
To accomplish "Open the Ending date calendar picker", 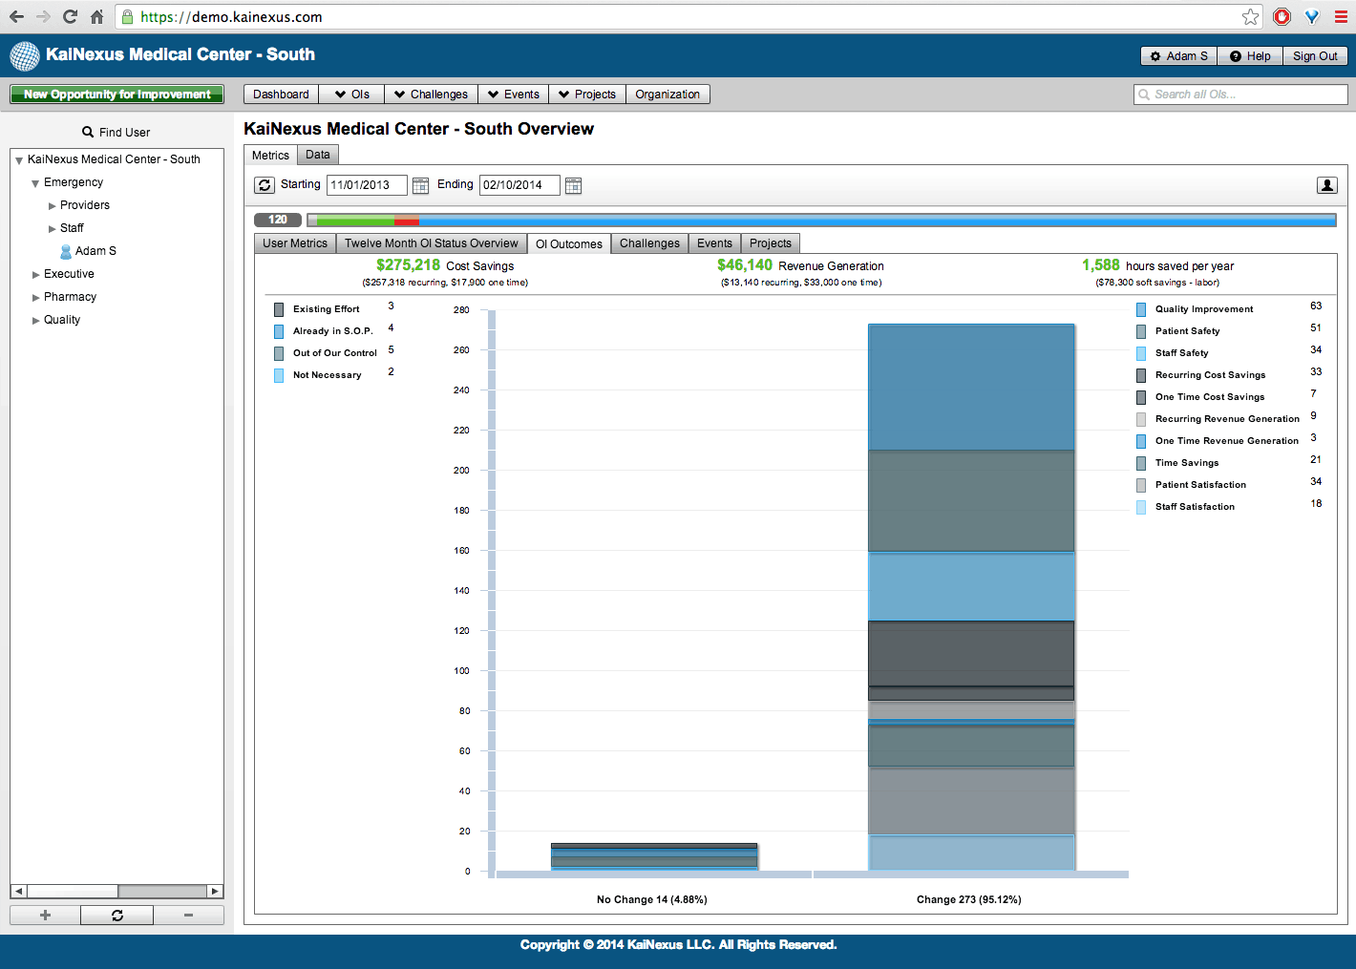I will click(x=573, y=185).
